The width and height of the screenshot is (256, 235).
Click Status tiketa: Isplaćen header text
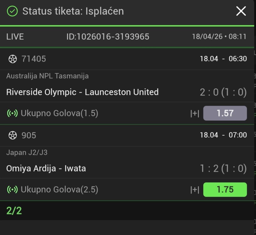pyautogui.click(x=73, y=11)
